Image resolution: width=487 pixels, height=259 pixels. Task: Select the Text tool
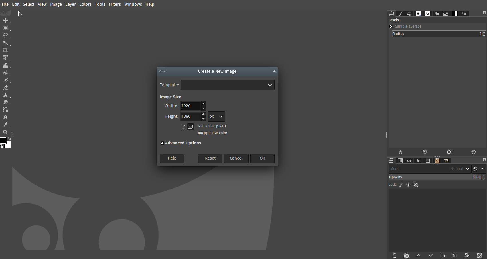tap(5, 117)
